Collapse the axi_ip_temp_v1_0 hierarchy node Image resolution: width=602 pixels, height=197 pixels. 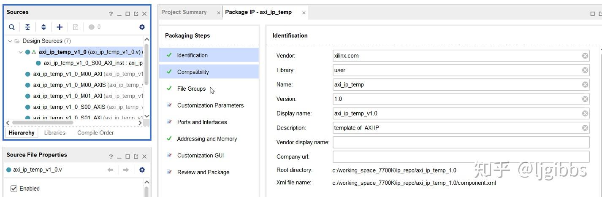[x=20, y=52]
